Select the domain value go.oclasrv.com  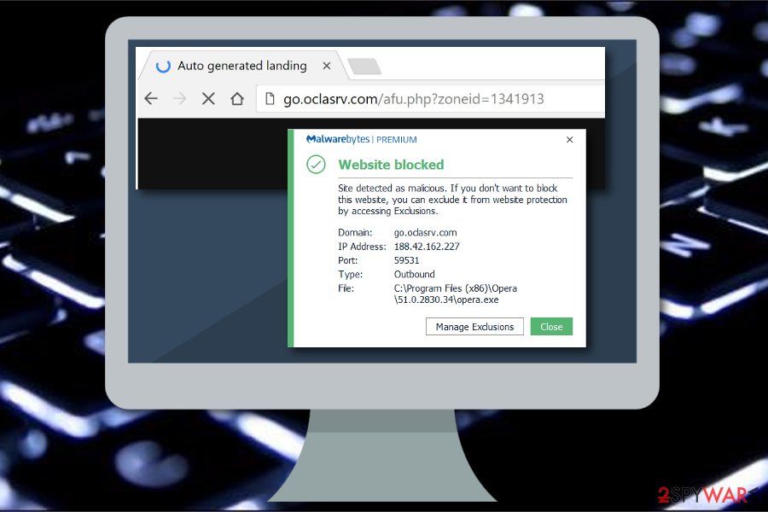(426, 233)
